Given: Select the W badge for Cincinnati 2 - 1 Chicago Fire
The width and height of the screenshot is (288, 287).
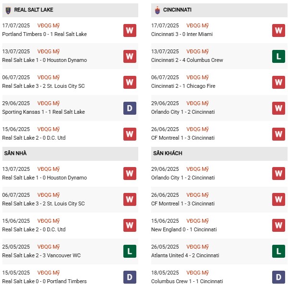Looking at the screenshot, I should click(279, 82).
